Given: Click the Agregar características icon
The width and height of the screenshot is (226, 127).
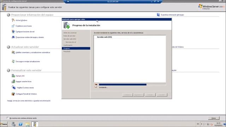Looking at the screenshot, I should [13, 81].
